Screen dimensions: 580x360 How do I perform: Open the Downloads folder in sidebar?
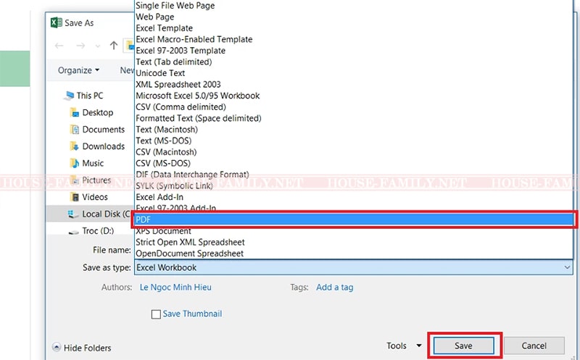tap(103, 146)
